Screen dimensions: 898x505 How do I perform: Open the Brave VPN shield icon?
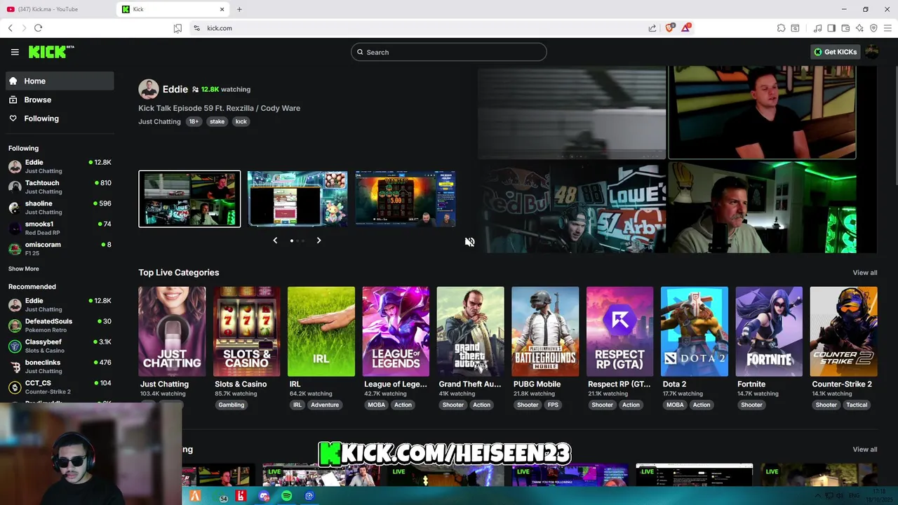pos(873,28)
